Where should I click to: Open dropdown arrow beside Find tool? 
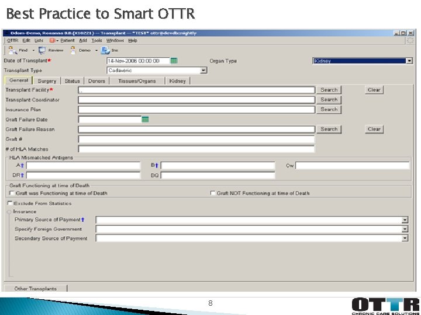(x=33, y=50)
